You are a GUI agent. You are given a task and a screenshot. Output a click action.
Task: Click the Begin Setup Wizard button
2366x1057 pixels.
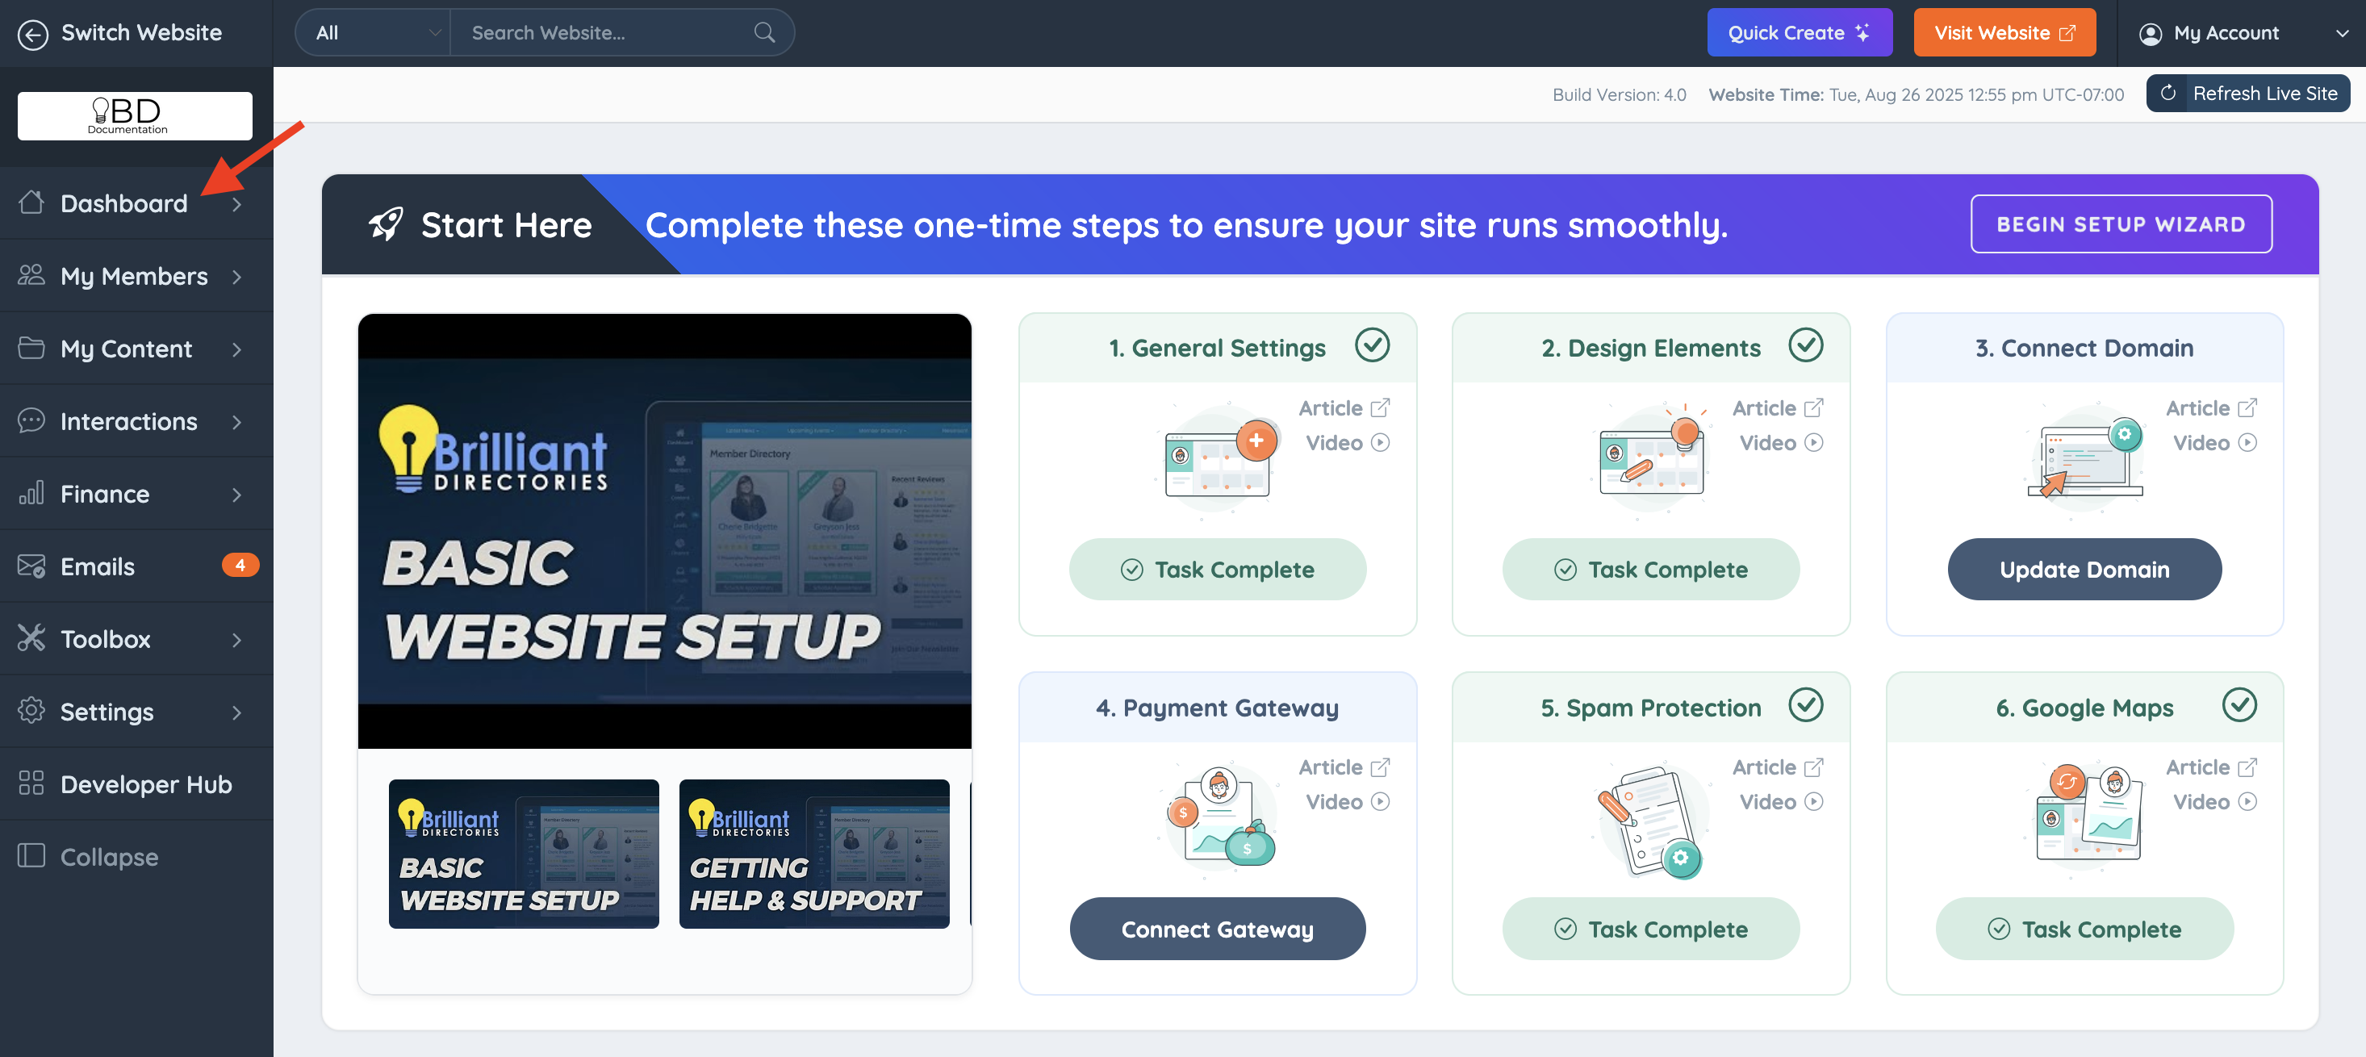pyautogui.click(x=2121, y=224)
